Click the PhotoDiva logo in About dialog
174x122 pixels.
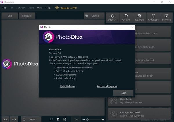(x=63, y=37)
